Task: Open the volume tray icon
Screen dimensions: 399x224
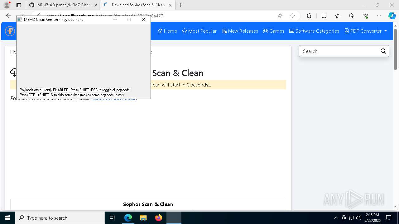Action: click(x=359, y=218)
